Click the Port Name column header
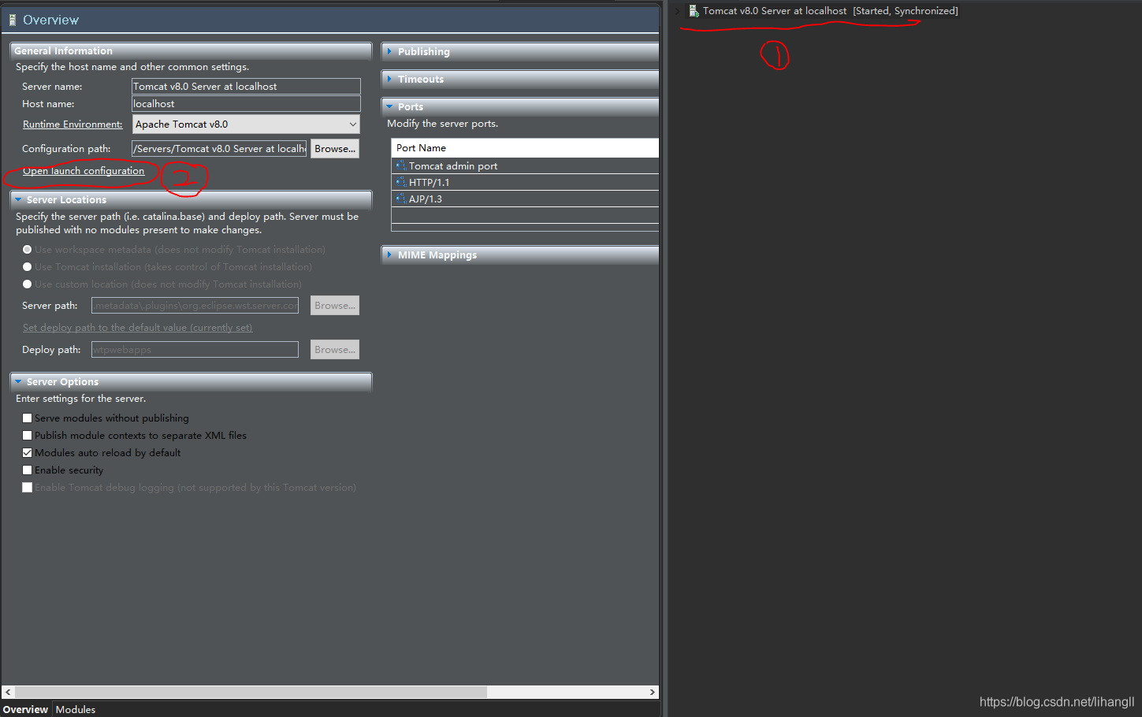This screenshot has height=717, width=1142. click(x=525, y=147)
